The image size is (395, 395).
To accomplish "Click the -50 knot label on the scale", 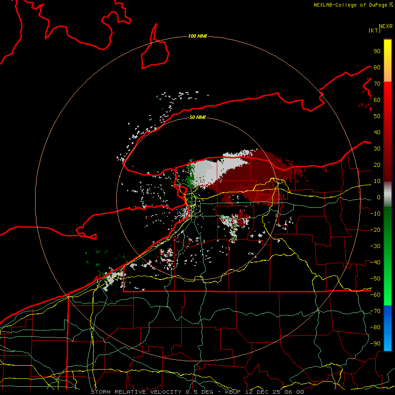I will click(x=375, y=279).
